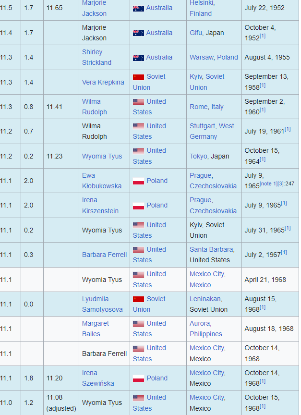Open Wyomia Tyus link in the Tokyo row
This screenshot has height=415, width=301.
pyautogui.click(x=102, y=156)
